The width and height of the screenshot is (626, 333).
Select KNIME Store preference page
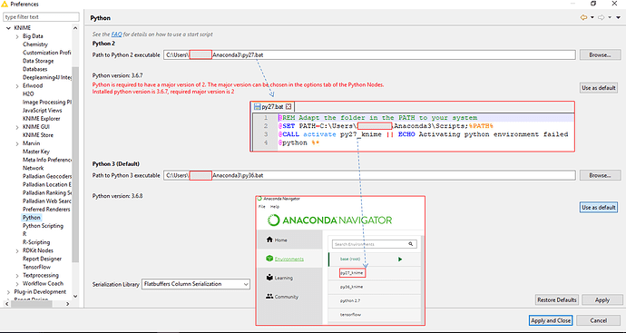point(38,135)
